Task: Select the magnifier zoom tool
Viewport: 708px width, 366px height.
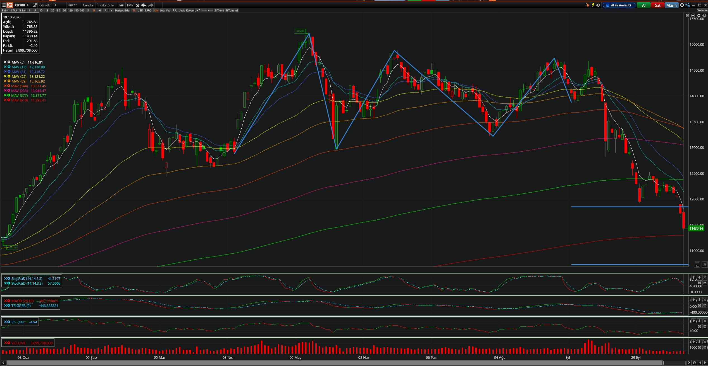Action: [x=175, y=10]
